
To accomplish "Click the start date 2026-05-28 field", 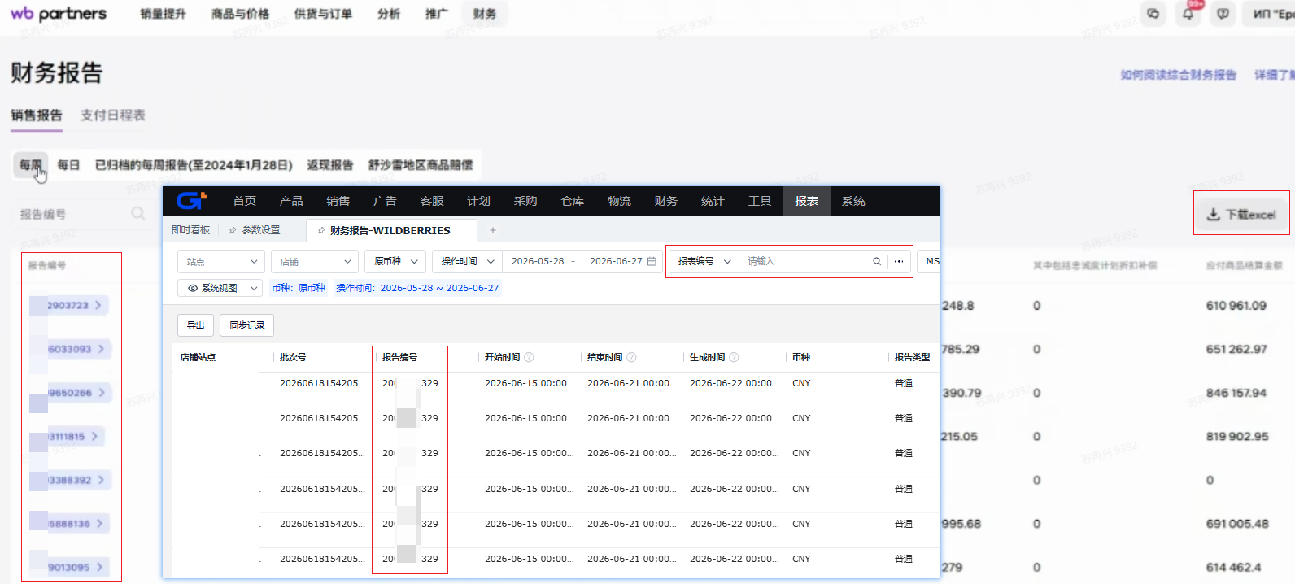I will [x=538, y=261].
